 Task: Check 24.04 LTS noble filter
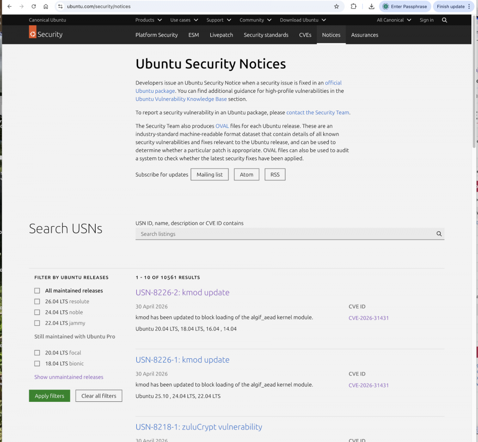pyautogui.click(x=37, y=312)
